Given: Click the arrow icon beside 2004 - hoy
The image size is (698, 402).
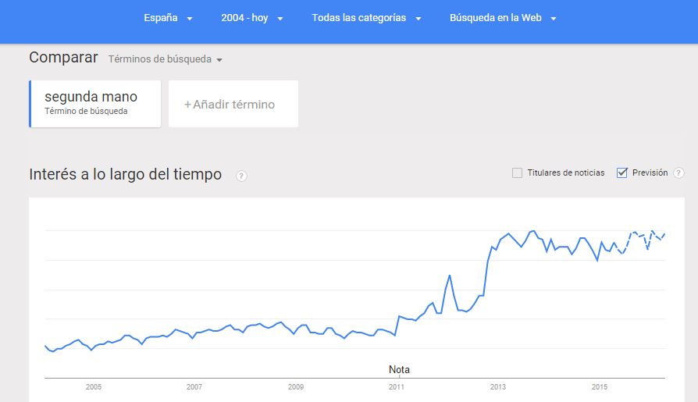Looking at the screenshot, I should click(x=280, y=19).
